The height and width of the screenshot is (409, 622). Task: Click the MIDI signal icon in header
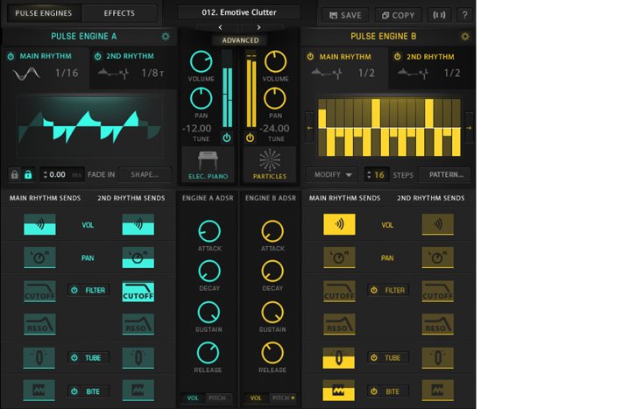[x=440, y=15]
